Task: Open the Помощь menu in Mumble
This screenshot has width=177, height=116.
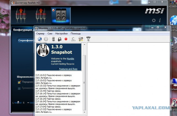Action: tap(76, 33)
